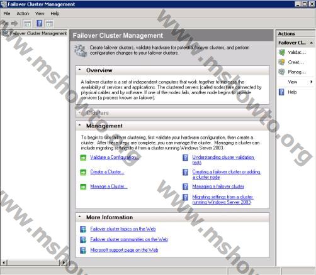The image size is (316, 275).
Task: Collapse the Management section
Action: click(x=79, y=126)
